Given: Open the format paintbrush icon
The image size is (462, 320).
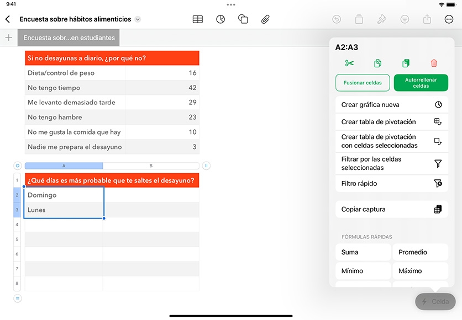Looking at the screenshot, I should 381,19.
